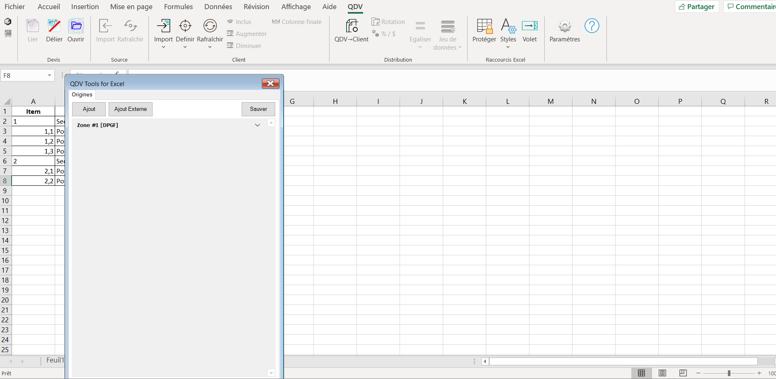Click the select-all corner triangle
The height and width of the screenshot is (379, 776).
7,101
